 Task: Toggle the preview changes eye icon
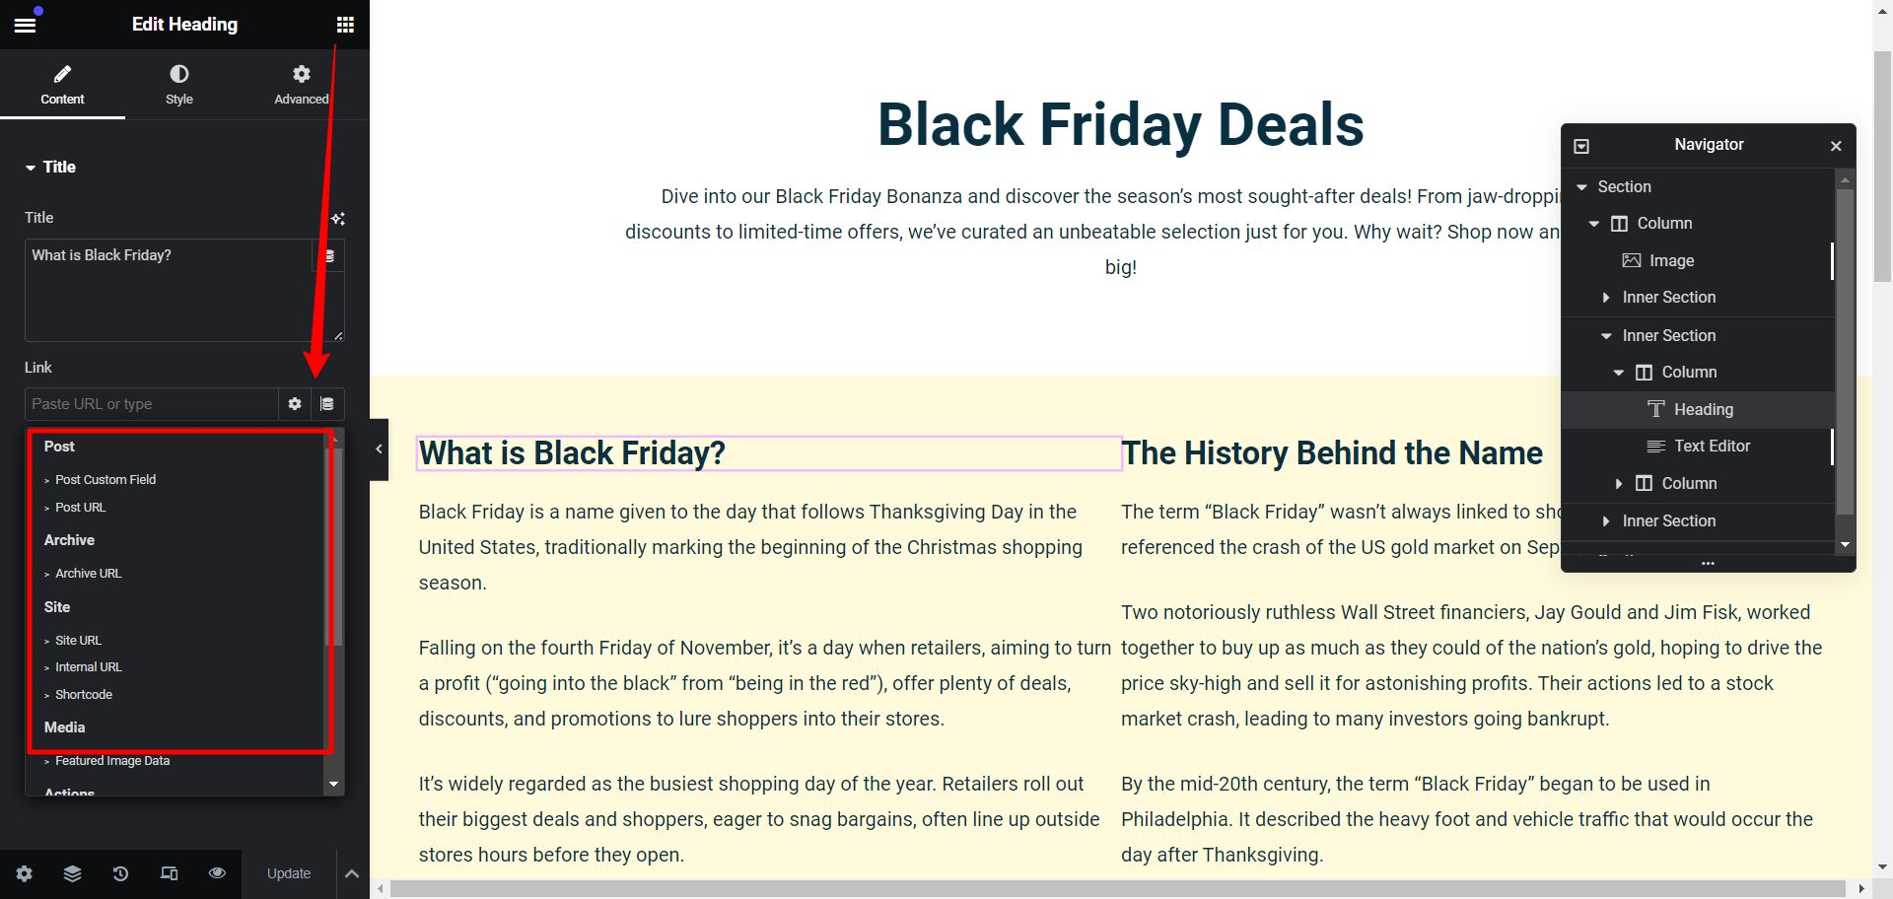coord(217,873)
